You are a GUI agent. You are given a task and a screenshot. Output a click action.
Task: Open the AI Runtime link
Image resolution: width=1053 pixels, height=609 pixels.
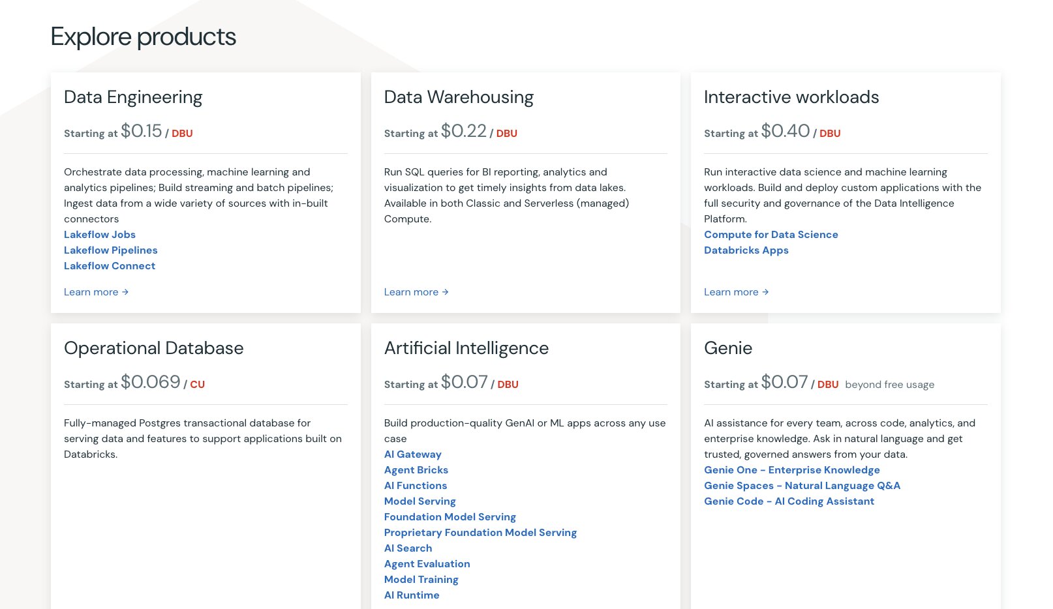412,595
